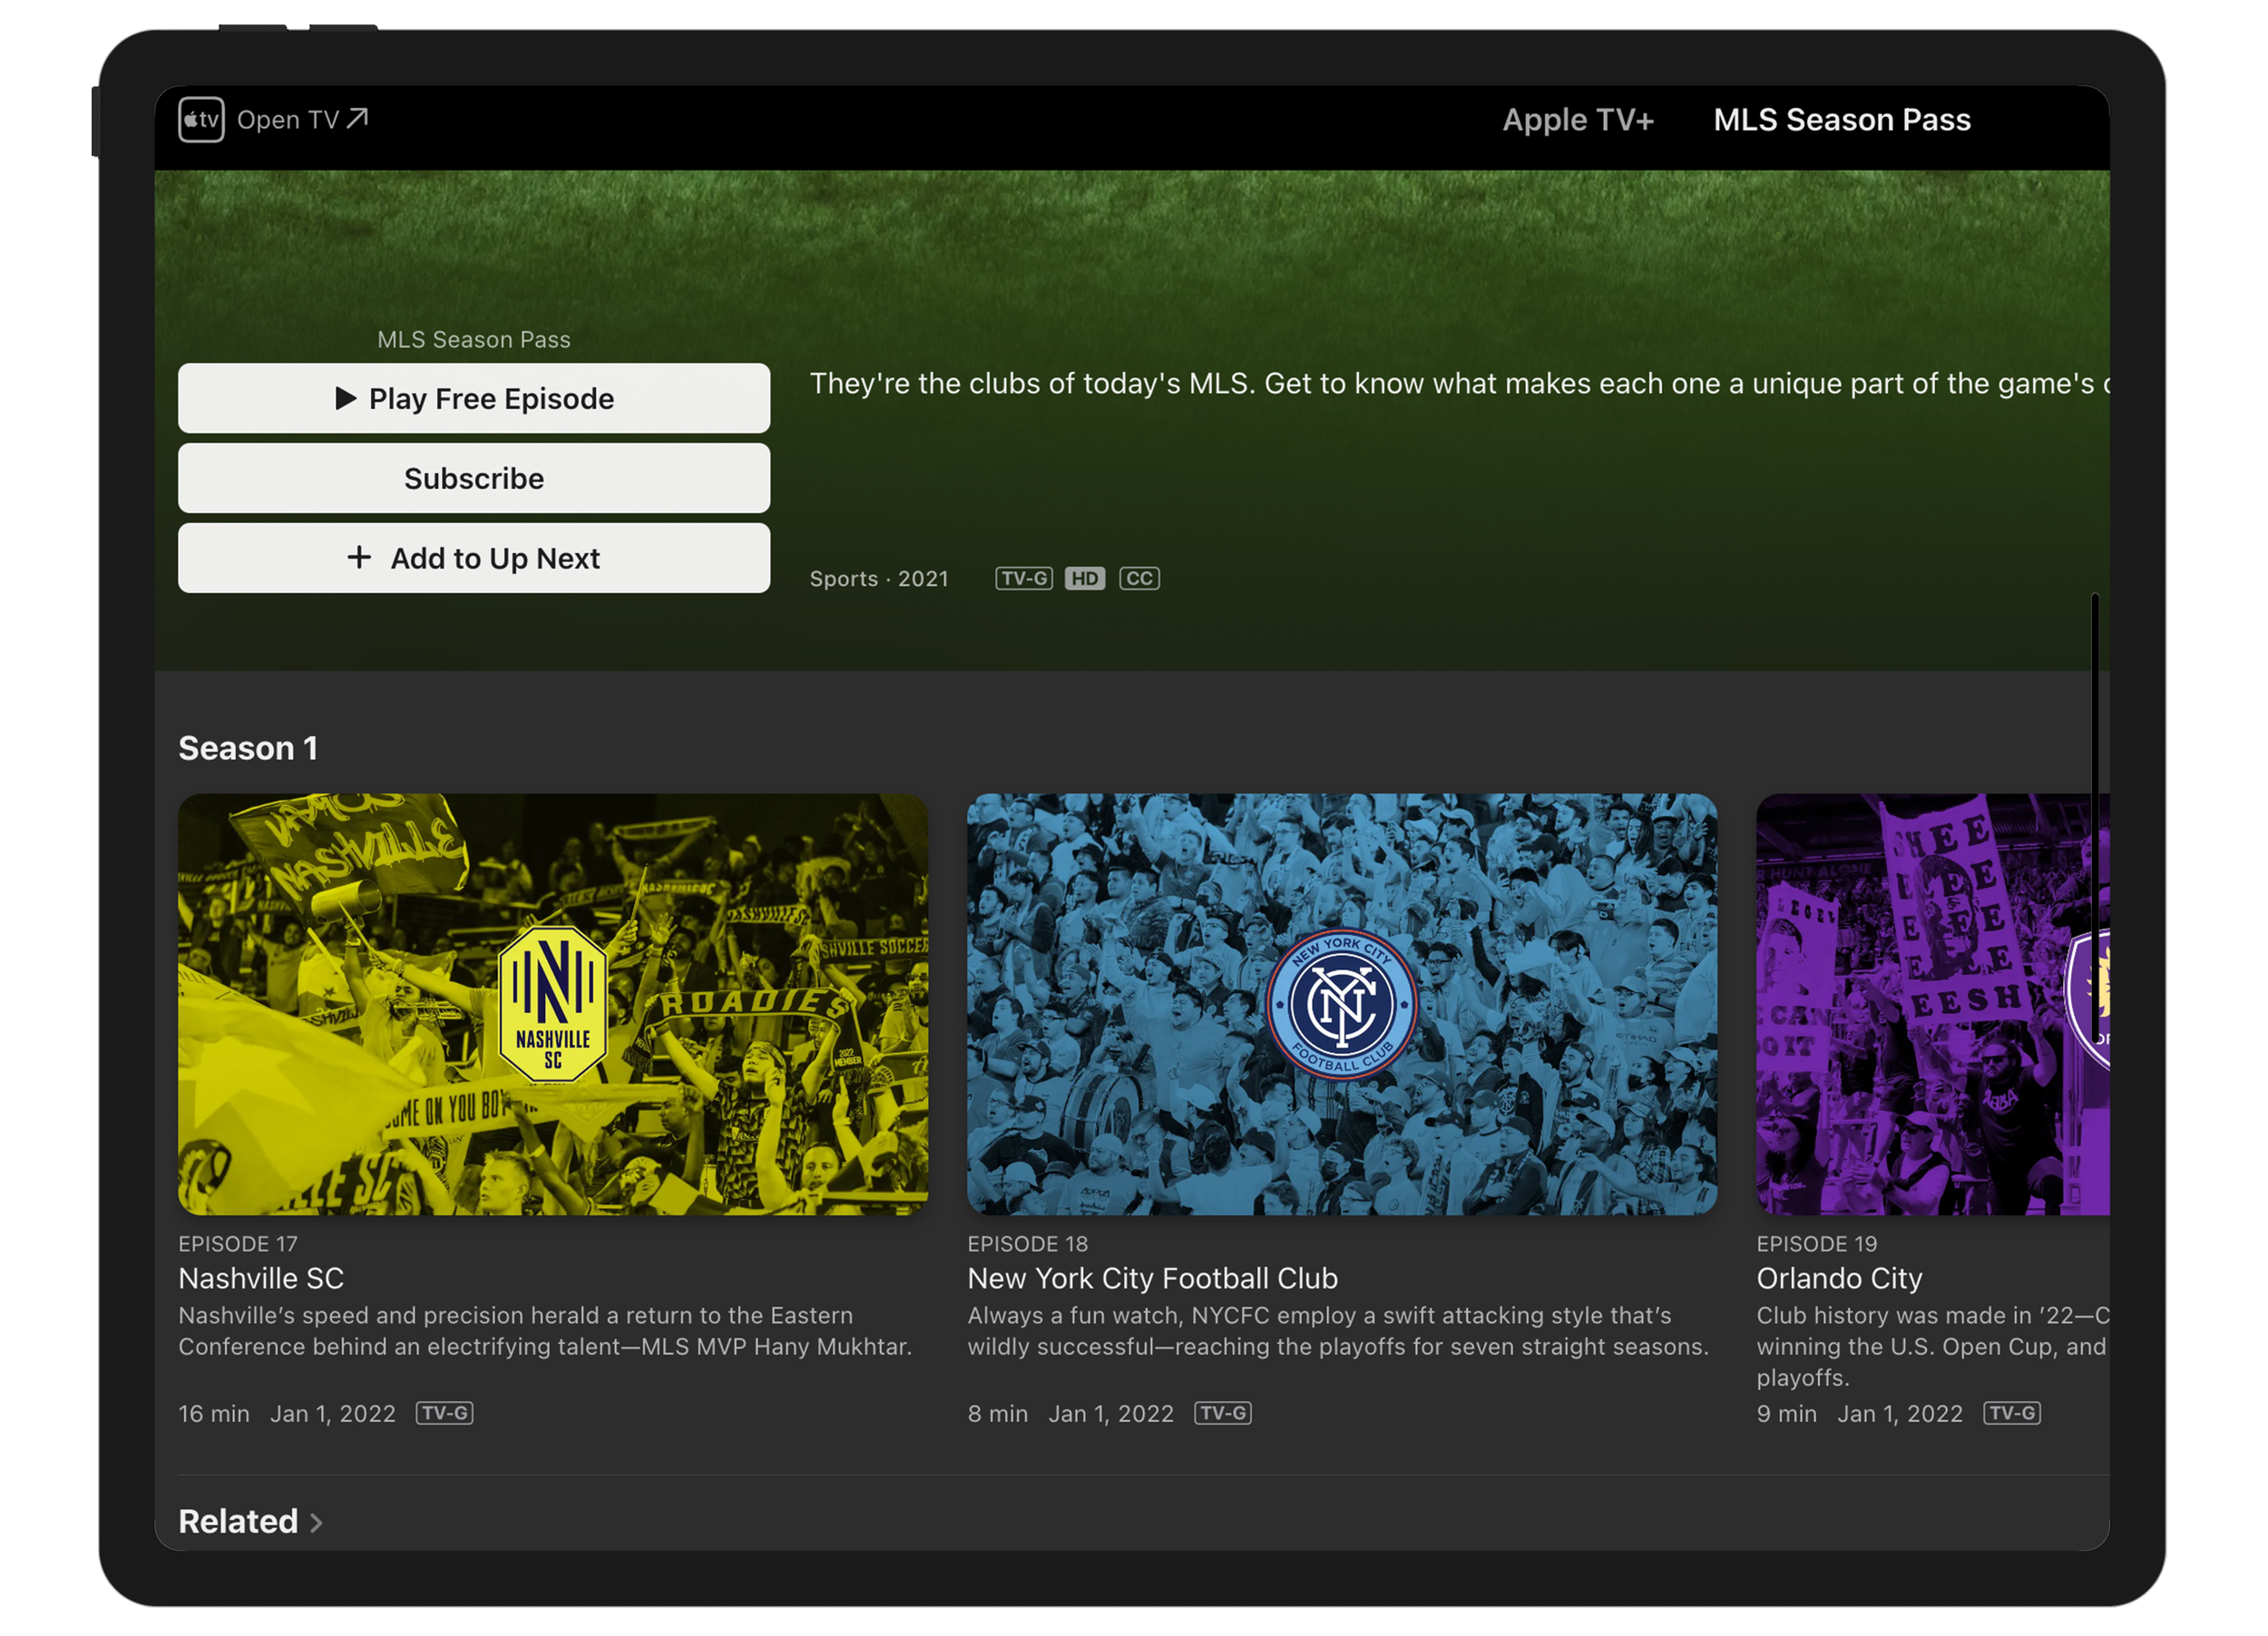Open New York City Football Club episode title

(x=1152, y=1278)
